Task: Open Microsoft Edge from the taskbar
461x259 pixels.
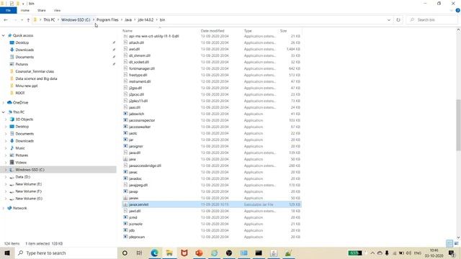Action: pyautogui.click(x=154, y=253)
